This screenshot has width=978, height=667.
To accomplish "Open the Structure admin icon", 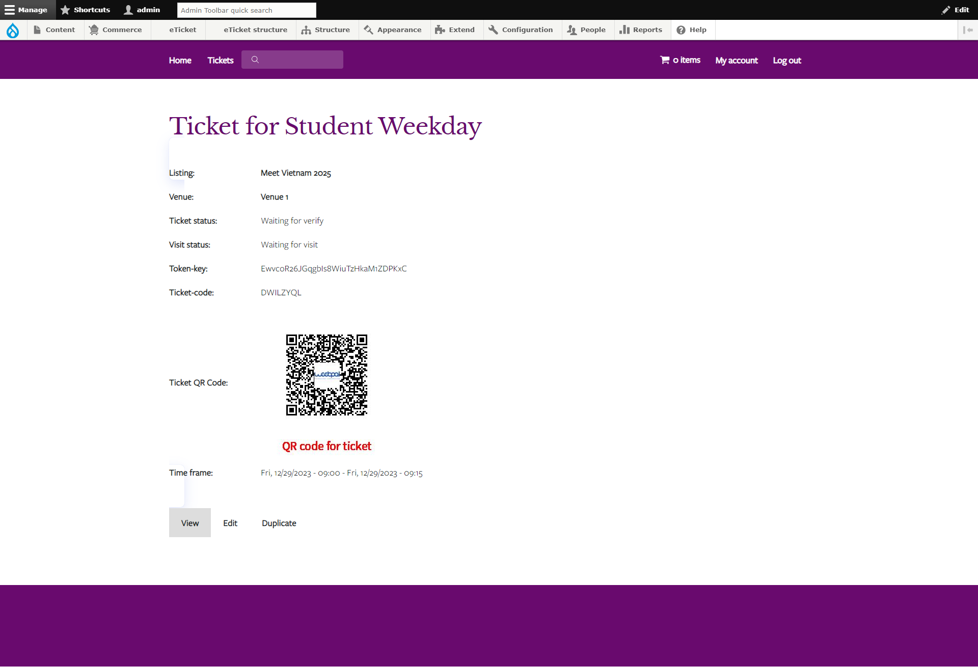I will pos(306,30).
